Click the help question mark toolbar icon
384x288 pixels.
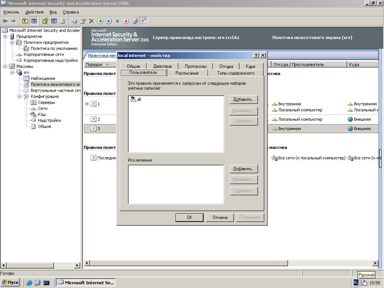coord(45,21)
